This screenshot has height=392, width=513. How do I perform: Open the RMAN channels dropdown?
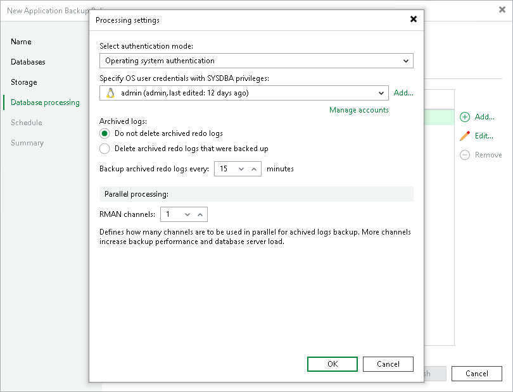click(189, 214)
